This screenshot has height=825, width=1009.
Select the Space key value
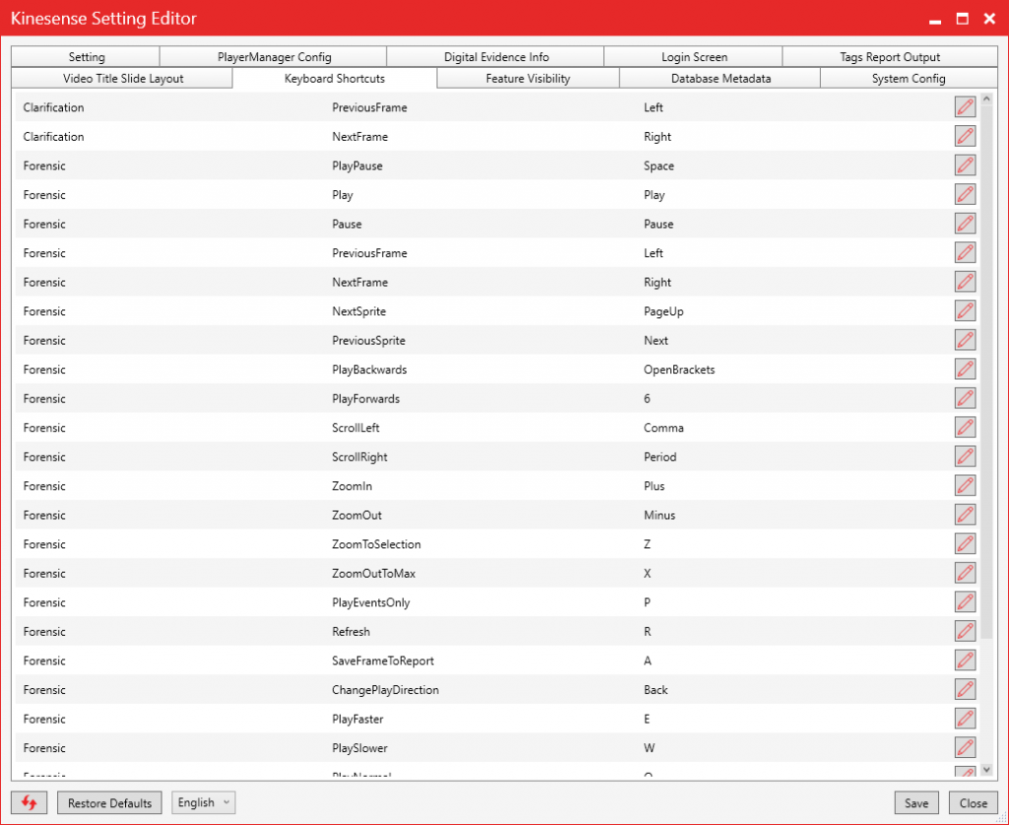pyautogui.click(x=659, y=166)
